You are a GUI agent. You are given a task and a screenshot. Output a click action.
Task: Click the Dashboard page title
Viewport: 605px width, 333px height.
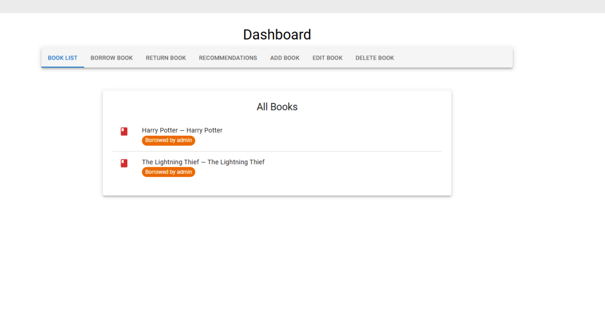coord(277,35)
